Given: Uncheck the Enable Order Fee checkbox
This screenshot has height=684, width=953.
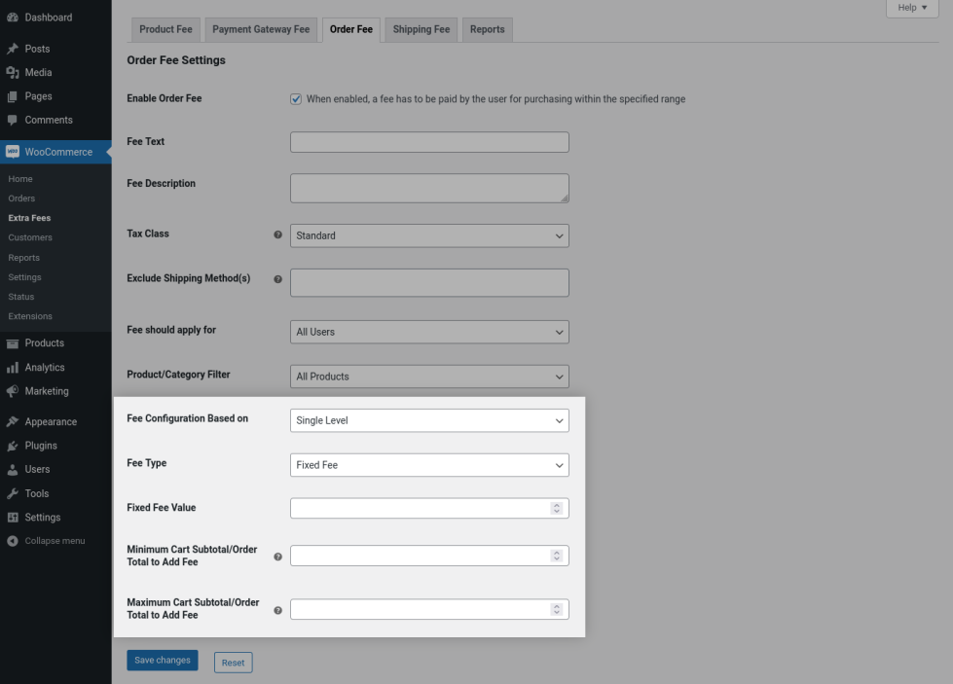Looking at the screenshot, I should tap(296, 99).
